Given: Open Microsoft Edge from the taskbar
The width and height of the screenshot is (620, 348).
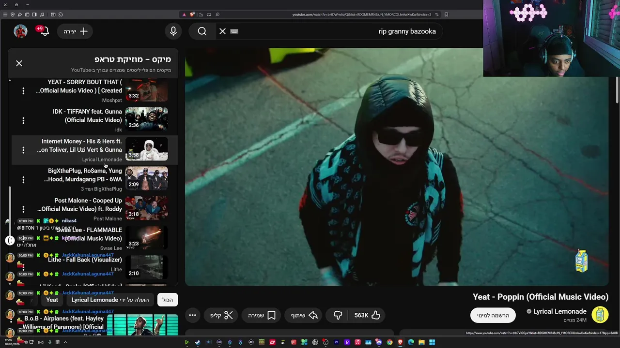Looking at the screenshot, I should 411,343.
